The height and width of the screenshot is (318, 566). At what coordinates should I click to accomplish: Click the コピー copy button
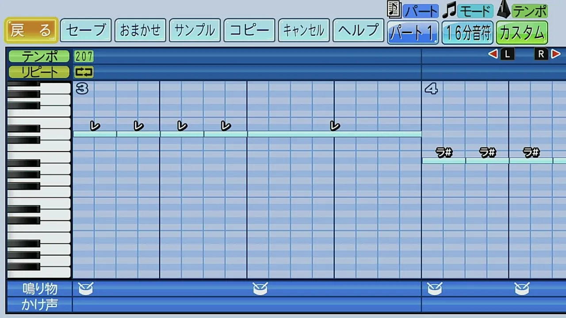[x=249, y=30]
